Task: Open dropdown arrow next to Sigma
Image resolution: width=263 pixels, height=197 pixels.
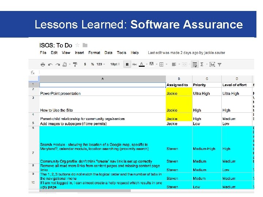Action: point(207,64)
